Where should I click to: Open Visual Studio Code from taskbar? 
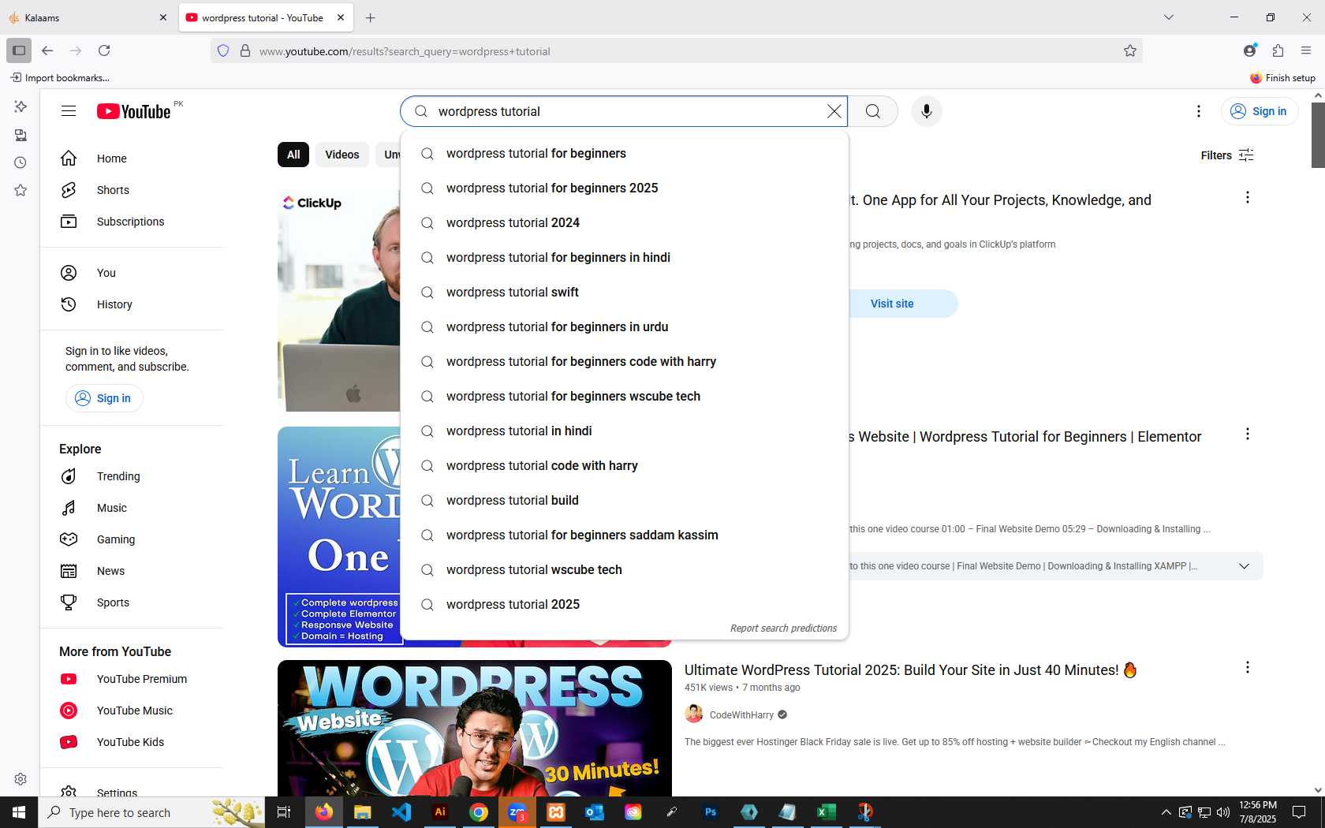coord(401,812)
